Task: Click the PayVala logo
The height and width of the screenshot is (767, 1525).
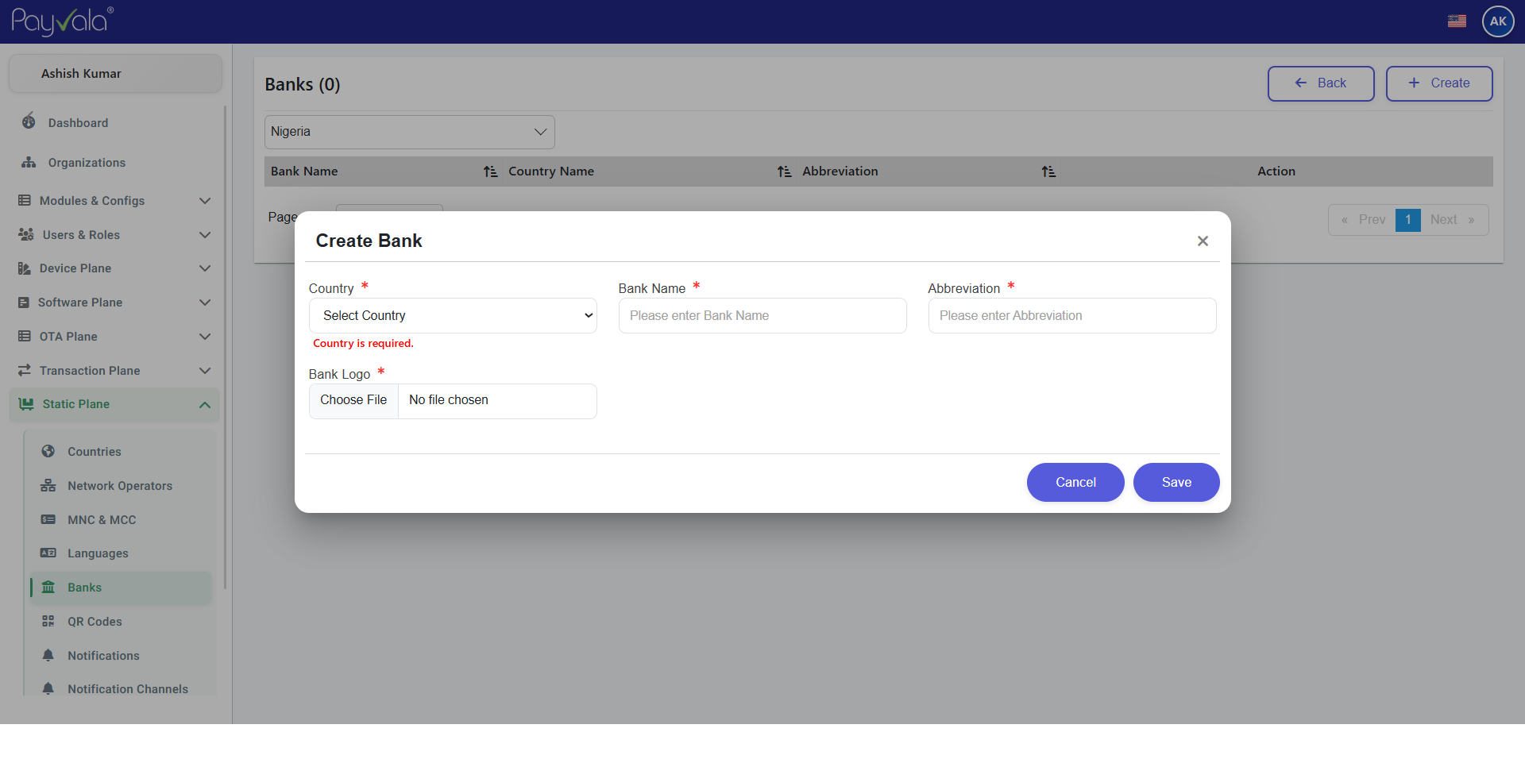Action: coord(62,21)
